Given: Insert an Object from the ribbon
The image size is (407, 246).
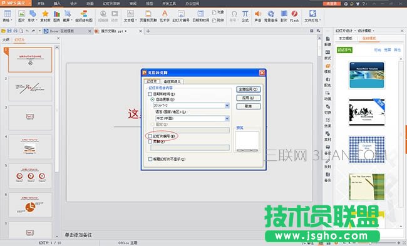Looking at the screenshot, I should (218, 12).
